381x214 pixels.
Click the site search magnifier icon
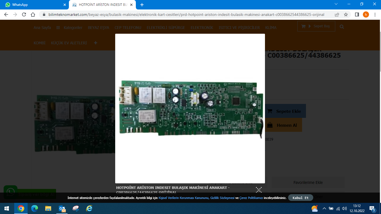coord(342,27)
